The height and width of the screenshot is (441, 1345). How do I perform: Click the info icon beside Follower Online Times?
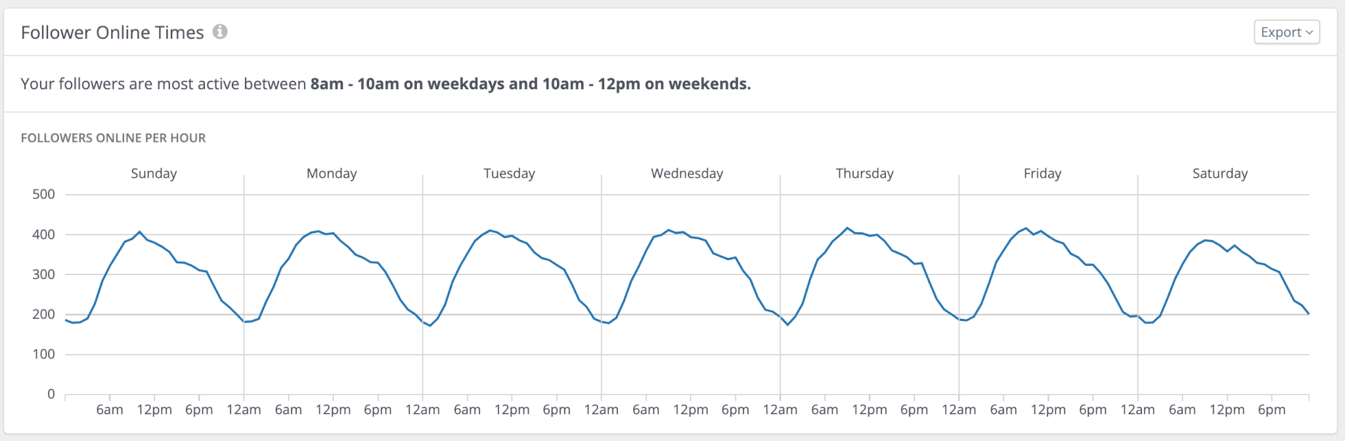220,31
